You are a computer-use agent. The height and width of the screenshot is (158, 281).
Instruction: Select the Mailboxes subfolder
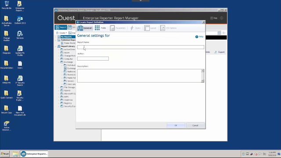coord(70,72)
